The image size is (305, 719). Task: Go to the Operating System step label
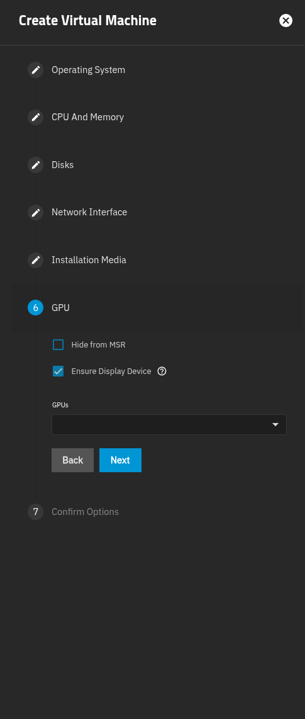[x=89, y=70]
